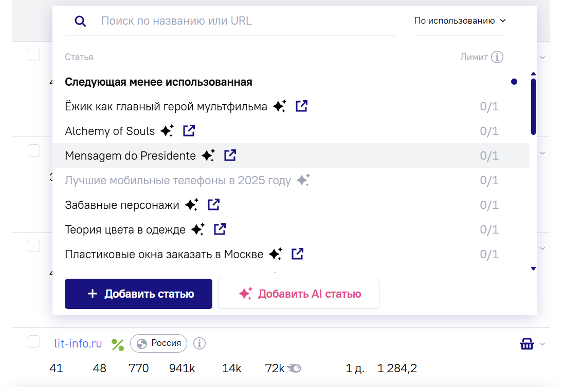Click the Лимит info icon
The height and width of the screenshot is (387, 563).
point(497,57)
